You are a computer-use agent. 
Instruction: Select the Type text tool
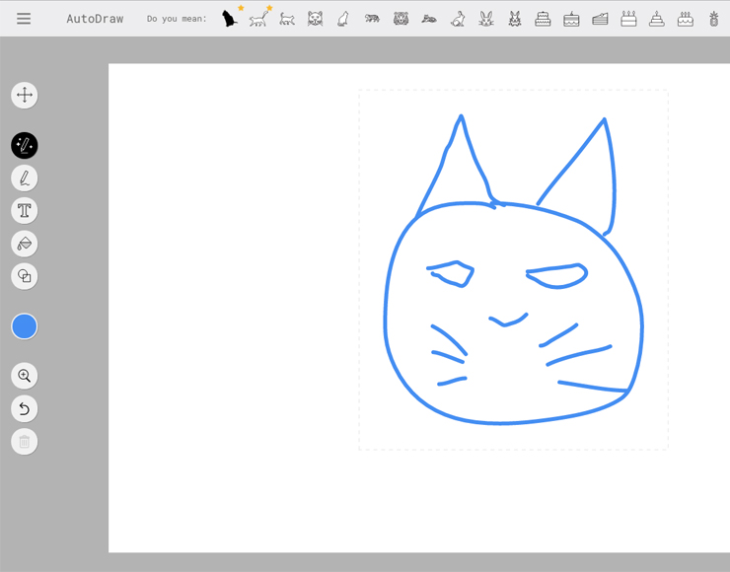pos(25,211)
